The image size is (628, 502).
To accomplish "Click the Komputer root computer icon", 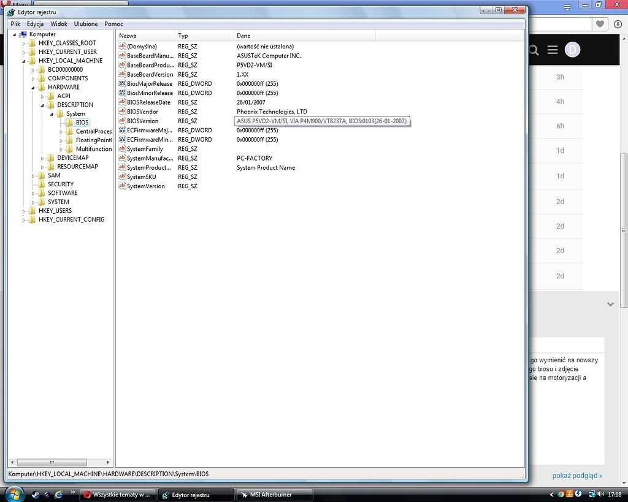I will 23,34.
